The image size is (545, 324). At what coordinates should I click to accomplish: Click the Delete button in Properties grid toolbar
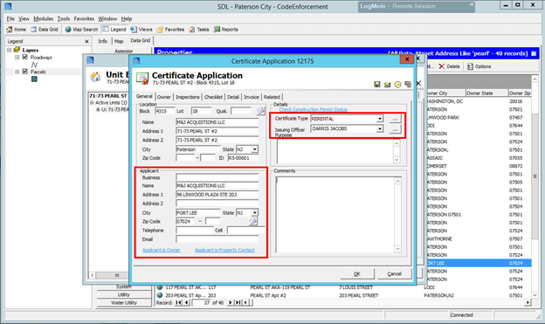[x=450, y=66]
